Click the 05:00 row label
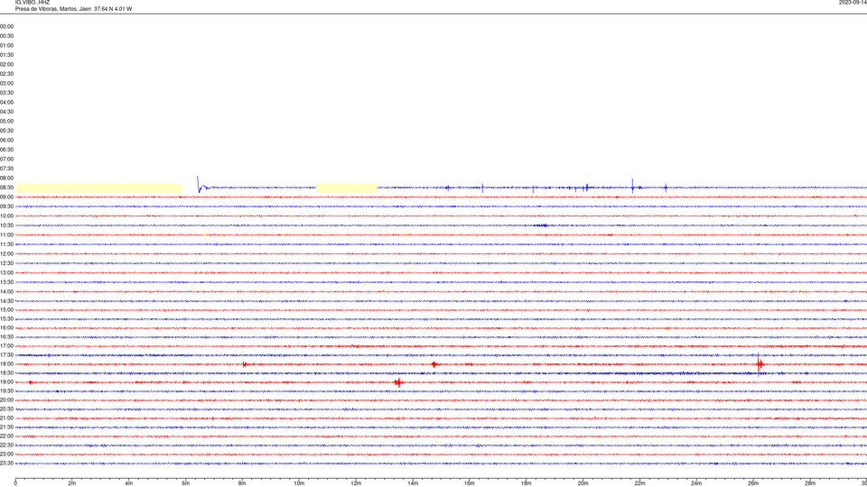Screen dimensions: 867x487 tap(6, 122)
